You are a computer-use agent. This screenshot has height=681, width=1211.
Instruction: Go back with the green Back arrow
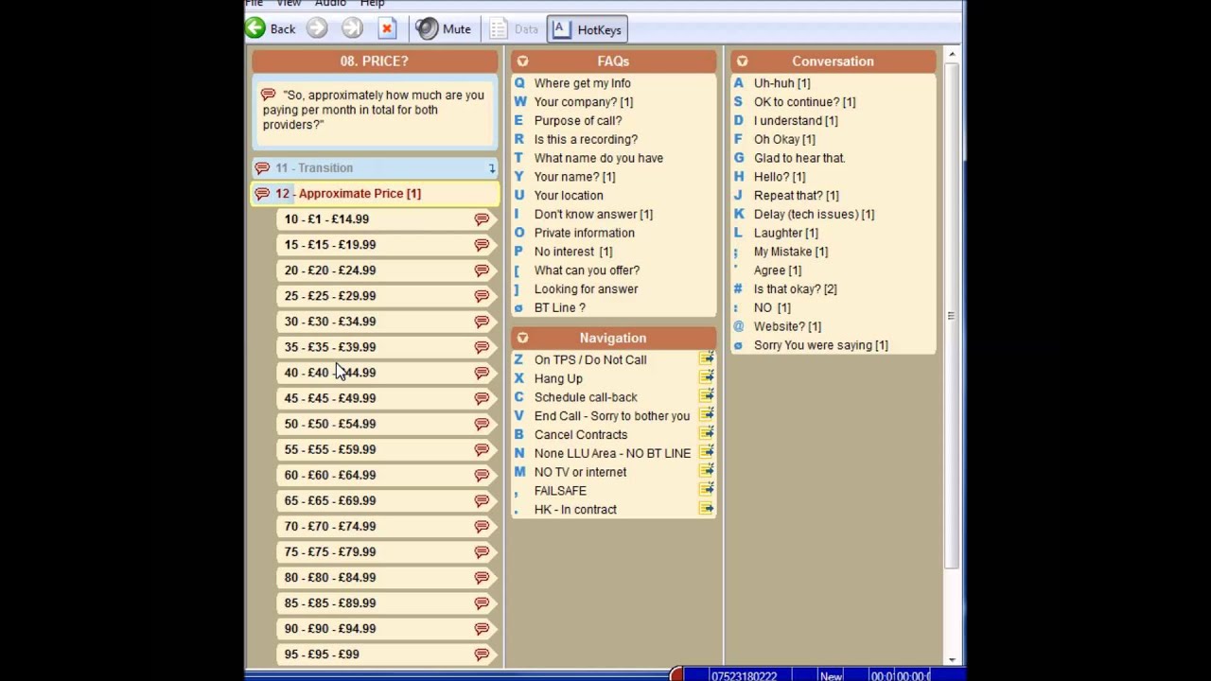(271, 29)
